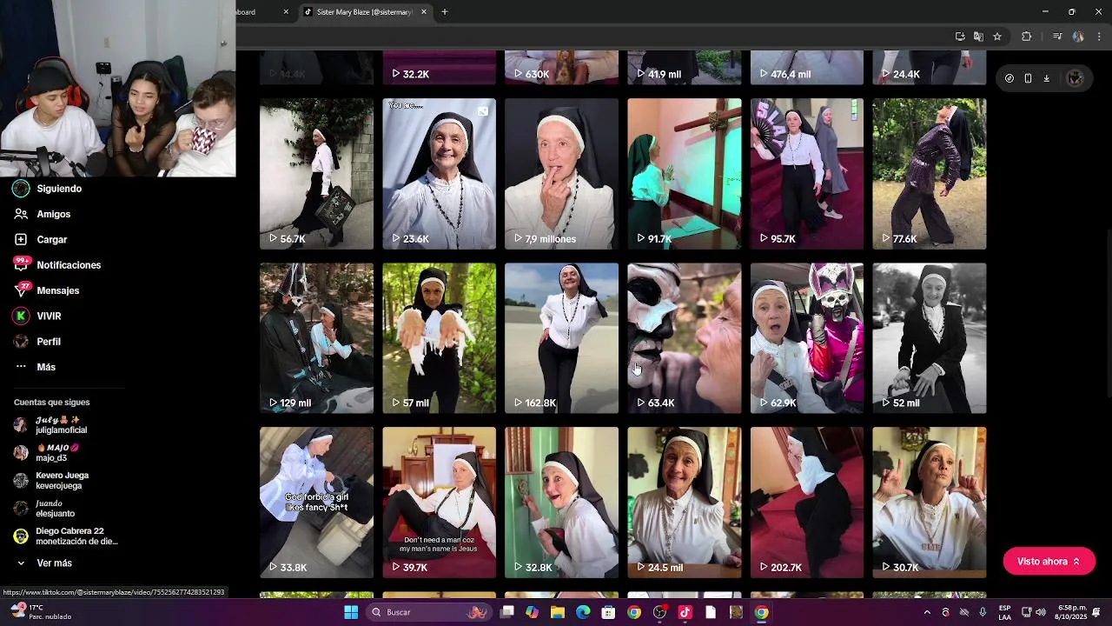
Task: Open video thumbnail with 77.6K views
Action: coord(930,174)
